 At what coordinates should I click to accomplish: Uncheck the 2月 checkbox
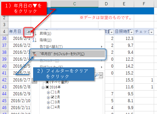click(53, 97)
